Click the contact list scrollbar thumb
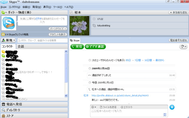Screen dimensions: 189x118 tap(66, 68)
